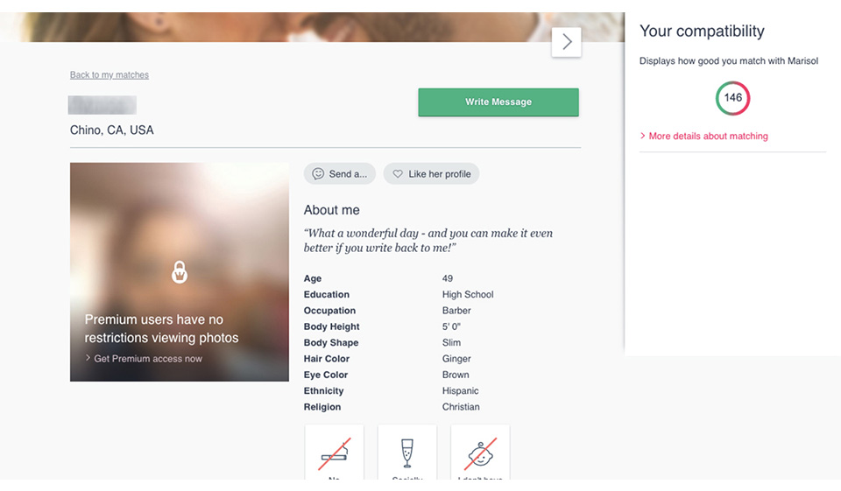The width and height of the screenshot is (841, 491).
Task: Click the crossed-out baby no-children icon
Action: (479, 452)
